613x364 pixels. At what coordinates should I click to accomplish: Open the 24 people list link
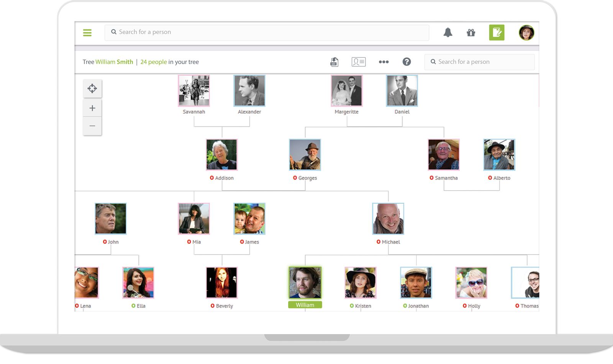tap(153, 62)
